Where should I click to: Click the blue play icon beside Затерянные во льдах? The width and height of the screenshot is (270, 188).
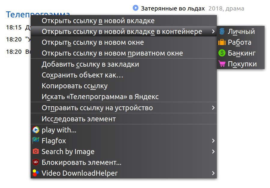[x=135, y=8]
